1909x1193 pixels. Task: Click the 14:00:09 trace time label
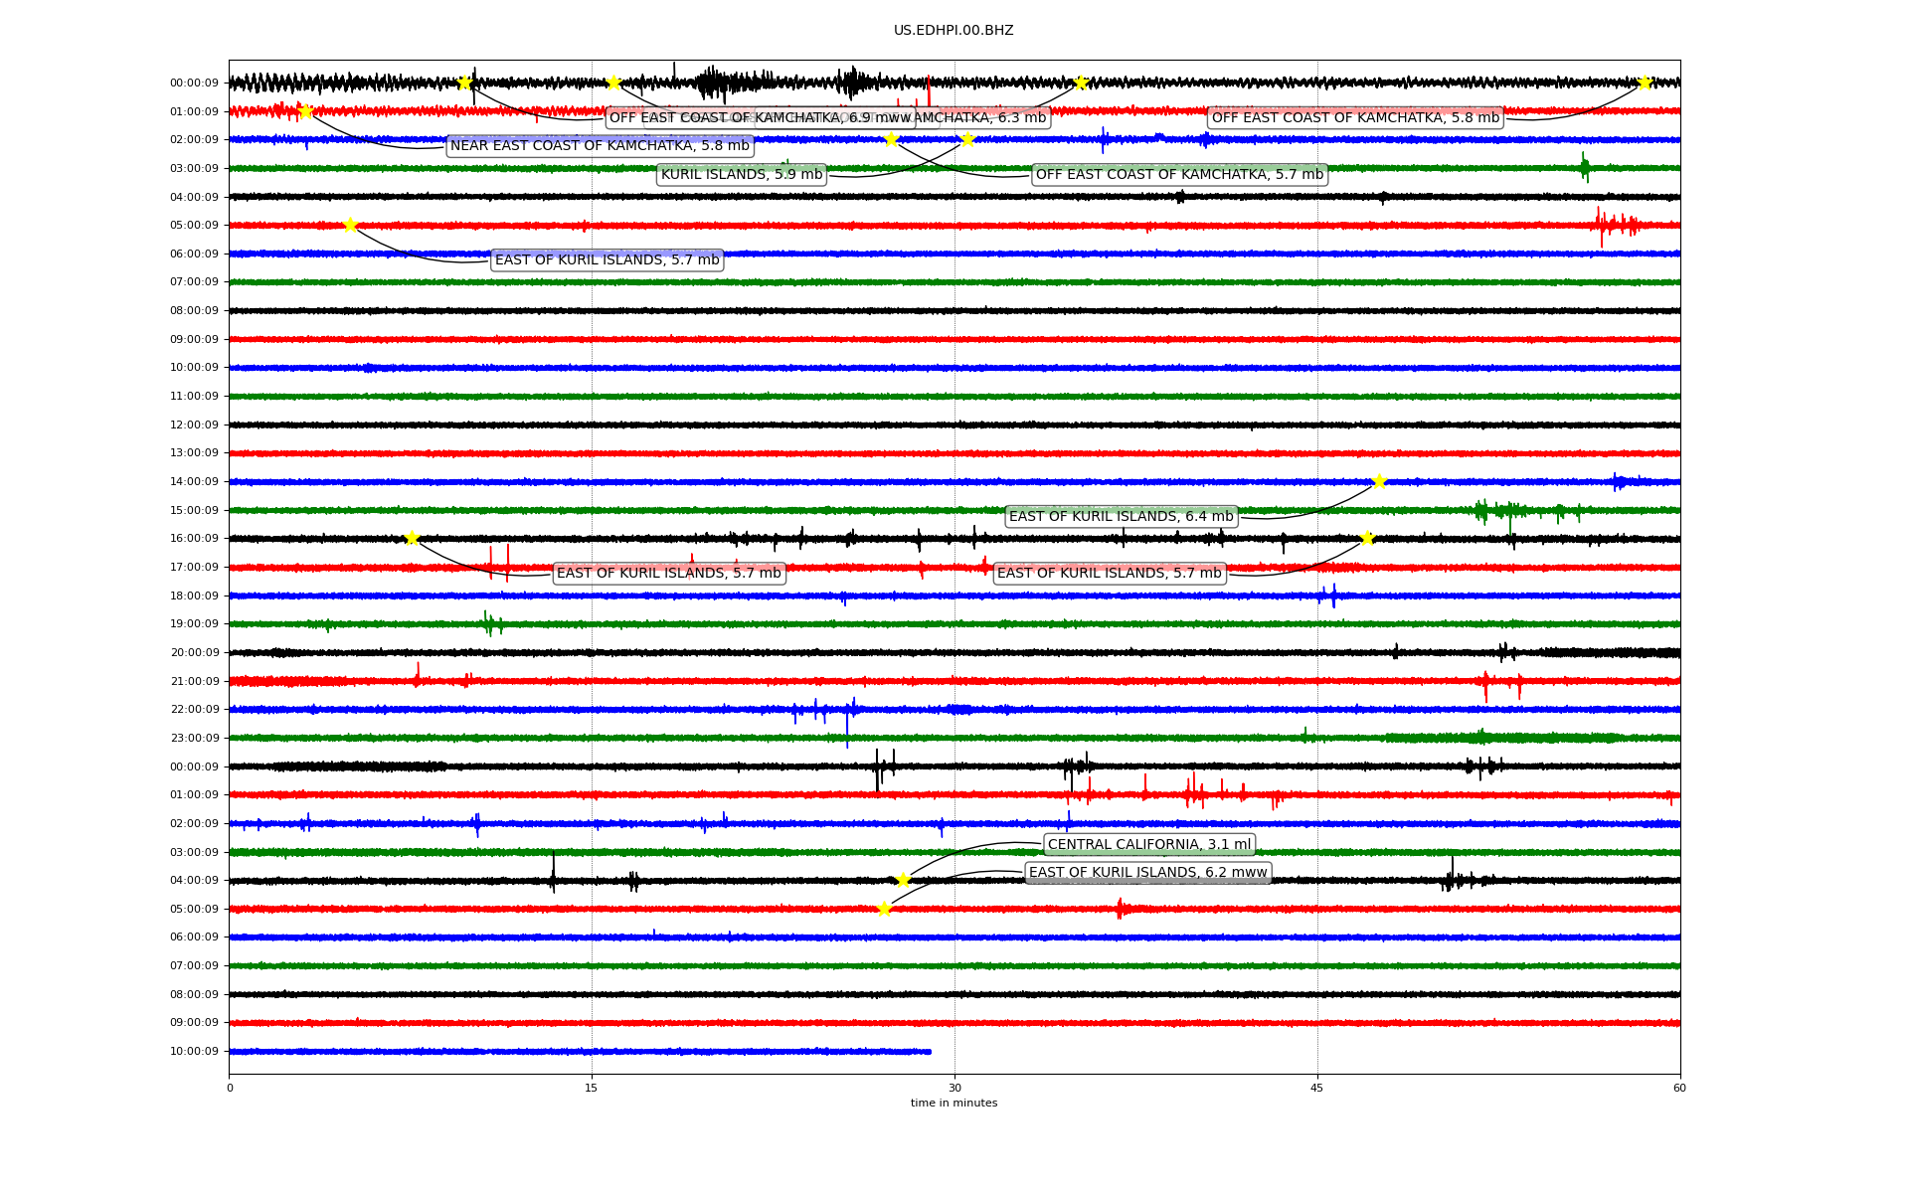click(194, 482)
